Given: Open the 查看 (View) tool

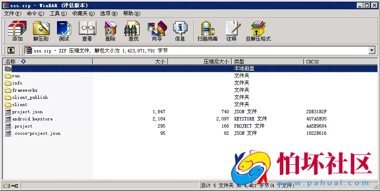Looking at the screenshot, I should pyautogui.click(x=87, y=31).
